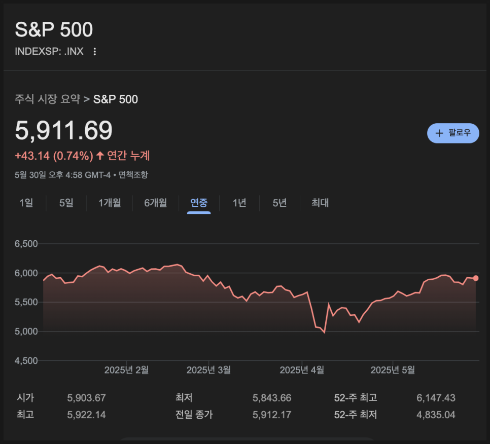Click the endpoint dot on the chart line
Image resolution: width=490 pixels, height=444 pixels.
pos(476,278)
